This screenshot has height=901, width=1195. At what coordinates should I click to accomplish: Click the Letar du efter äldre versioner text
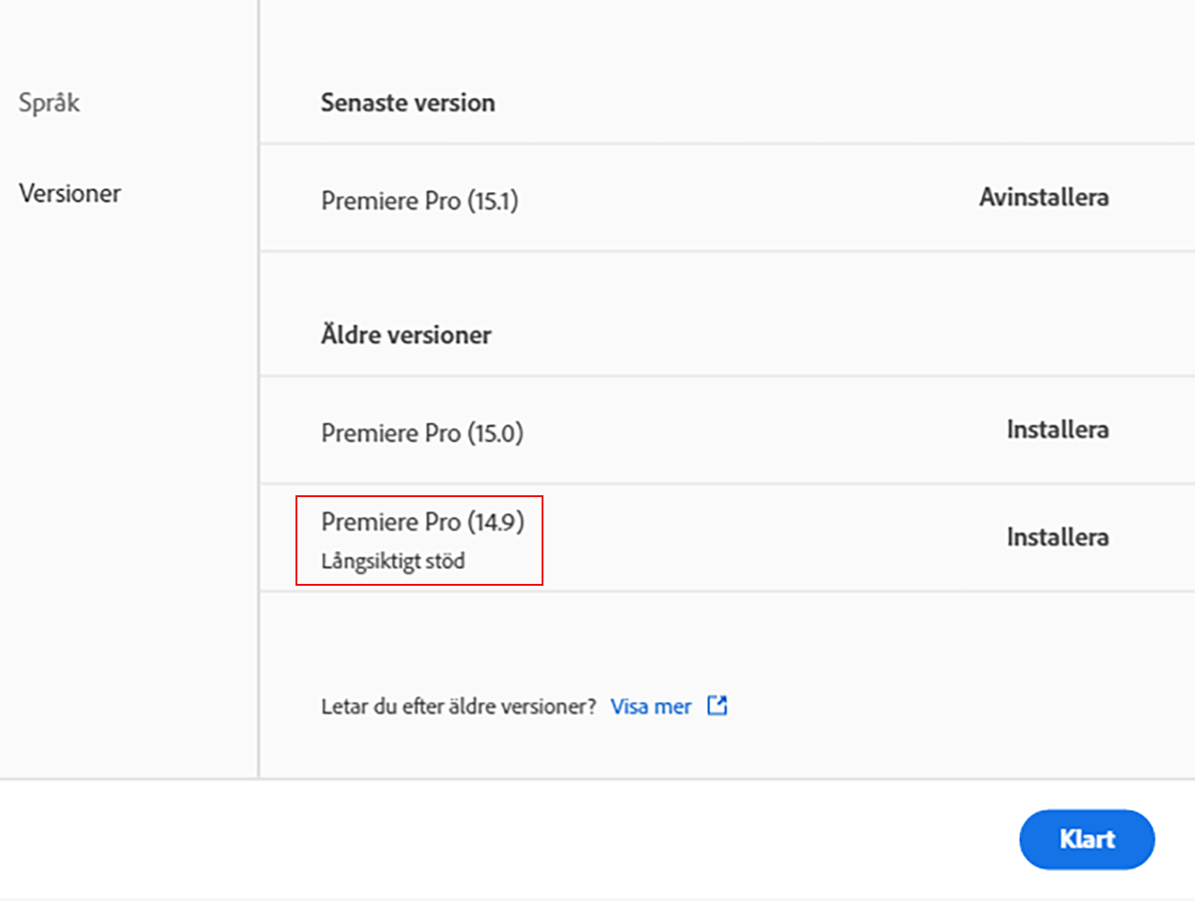458,706
